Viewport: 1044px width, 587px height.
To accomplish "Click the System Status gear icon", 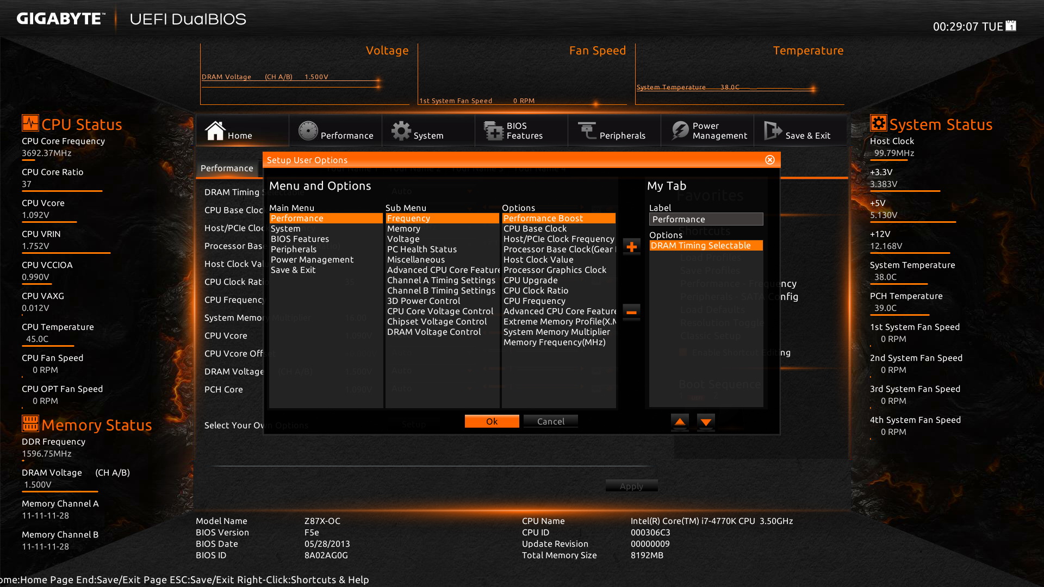I will tap(878, 123).
